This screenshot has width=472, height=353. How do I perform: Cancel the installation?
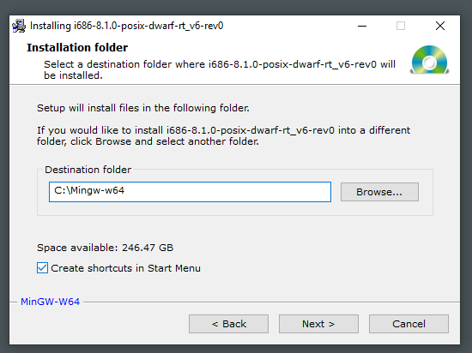click(x=408, y=324)
